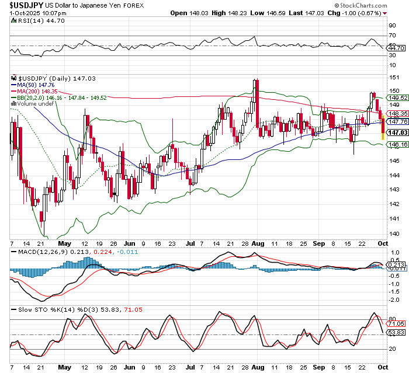Click the candlestick icon beside $USDJPY (Daily)
409x373 pixels.
click(x=15, y=78)
